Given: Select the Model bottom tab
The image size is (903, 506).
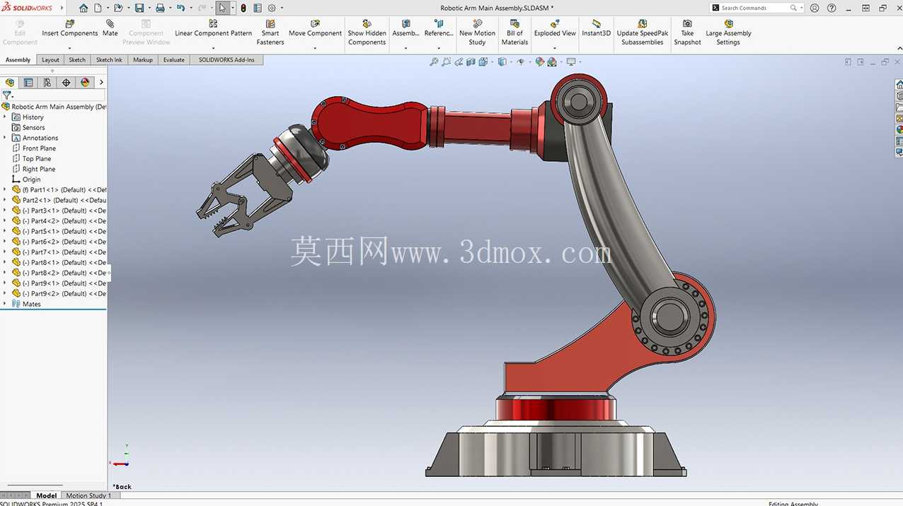Looking at the screenshot, I should 47,496.
